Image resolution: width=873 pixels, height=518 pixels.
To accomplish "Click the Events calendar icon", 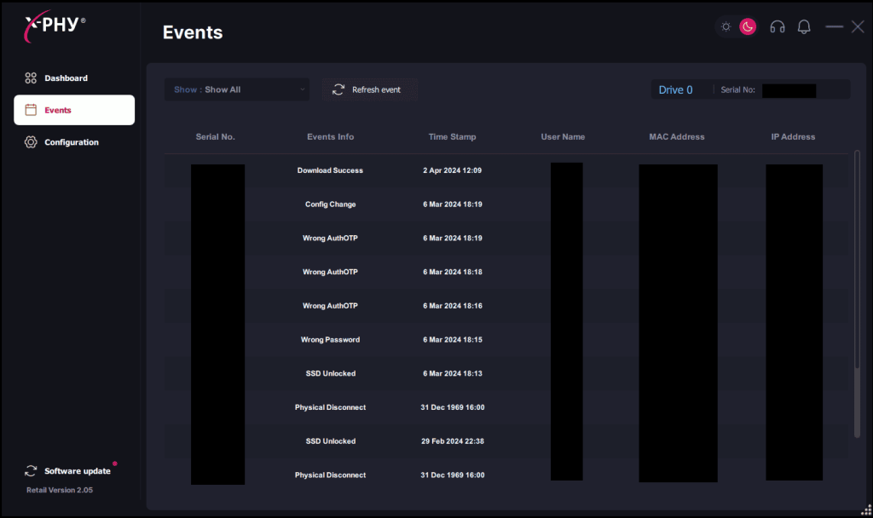I will (x=31, y=110).
